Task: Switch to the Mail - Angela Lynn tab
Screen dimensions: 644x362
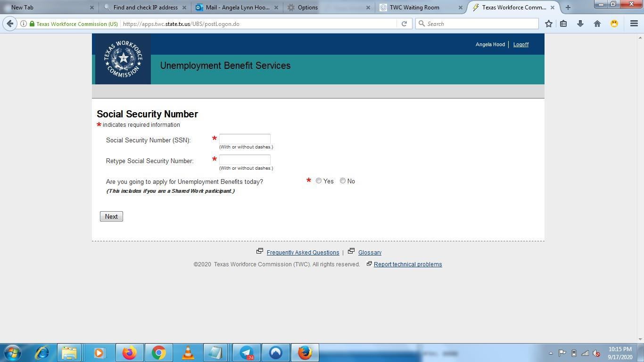Action: [238, 7]
